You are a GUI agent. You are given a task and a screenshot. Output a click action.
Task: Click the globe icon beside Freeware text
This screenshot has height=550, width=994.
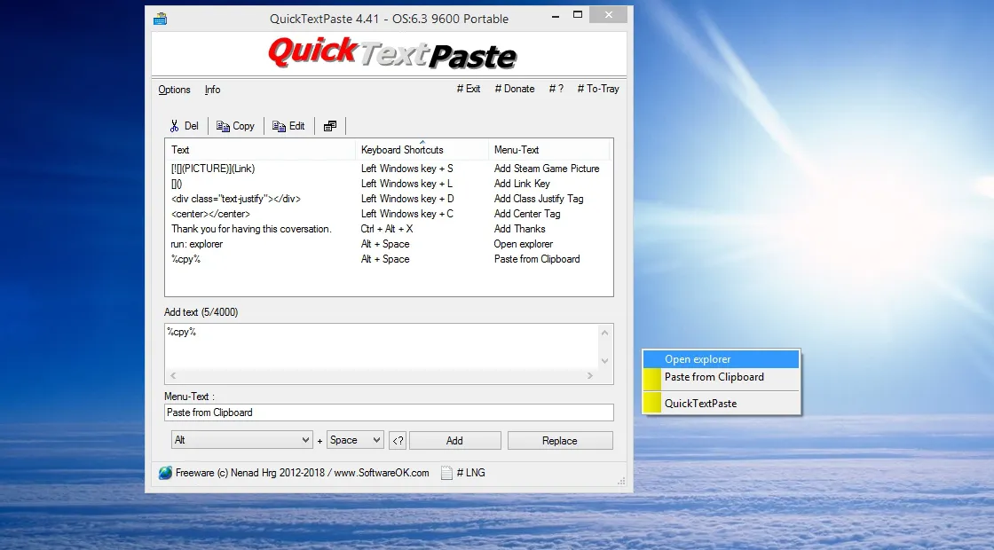165,473
